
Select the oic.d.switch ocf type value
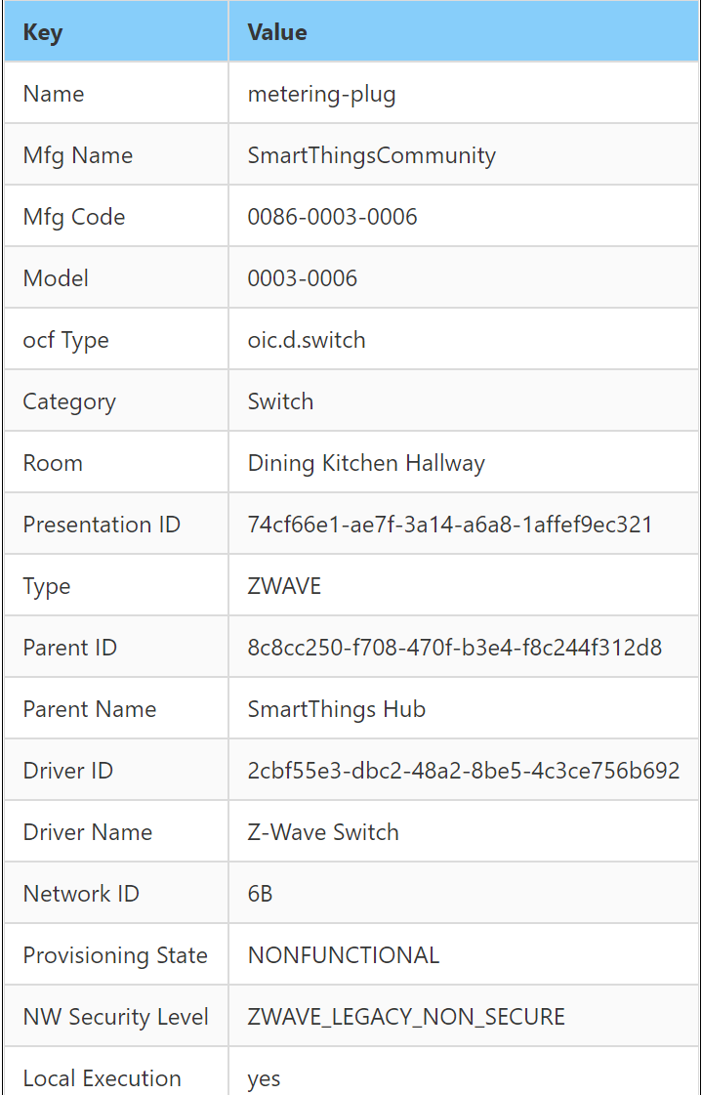coord(307,340)
